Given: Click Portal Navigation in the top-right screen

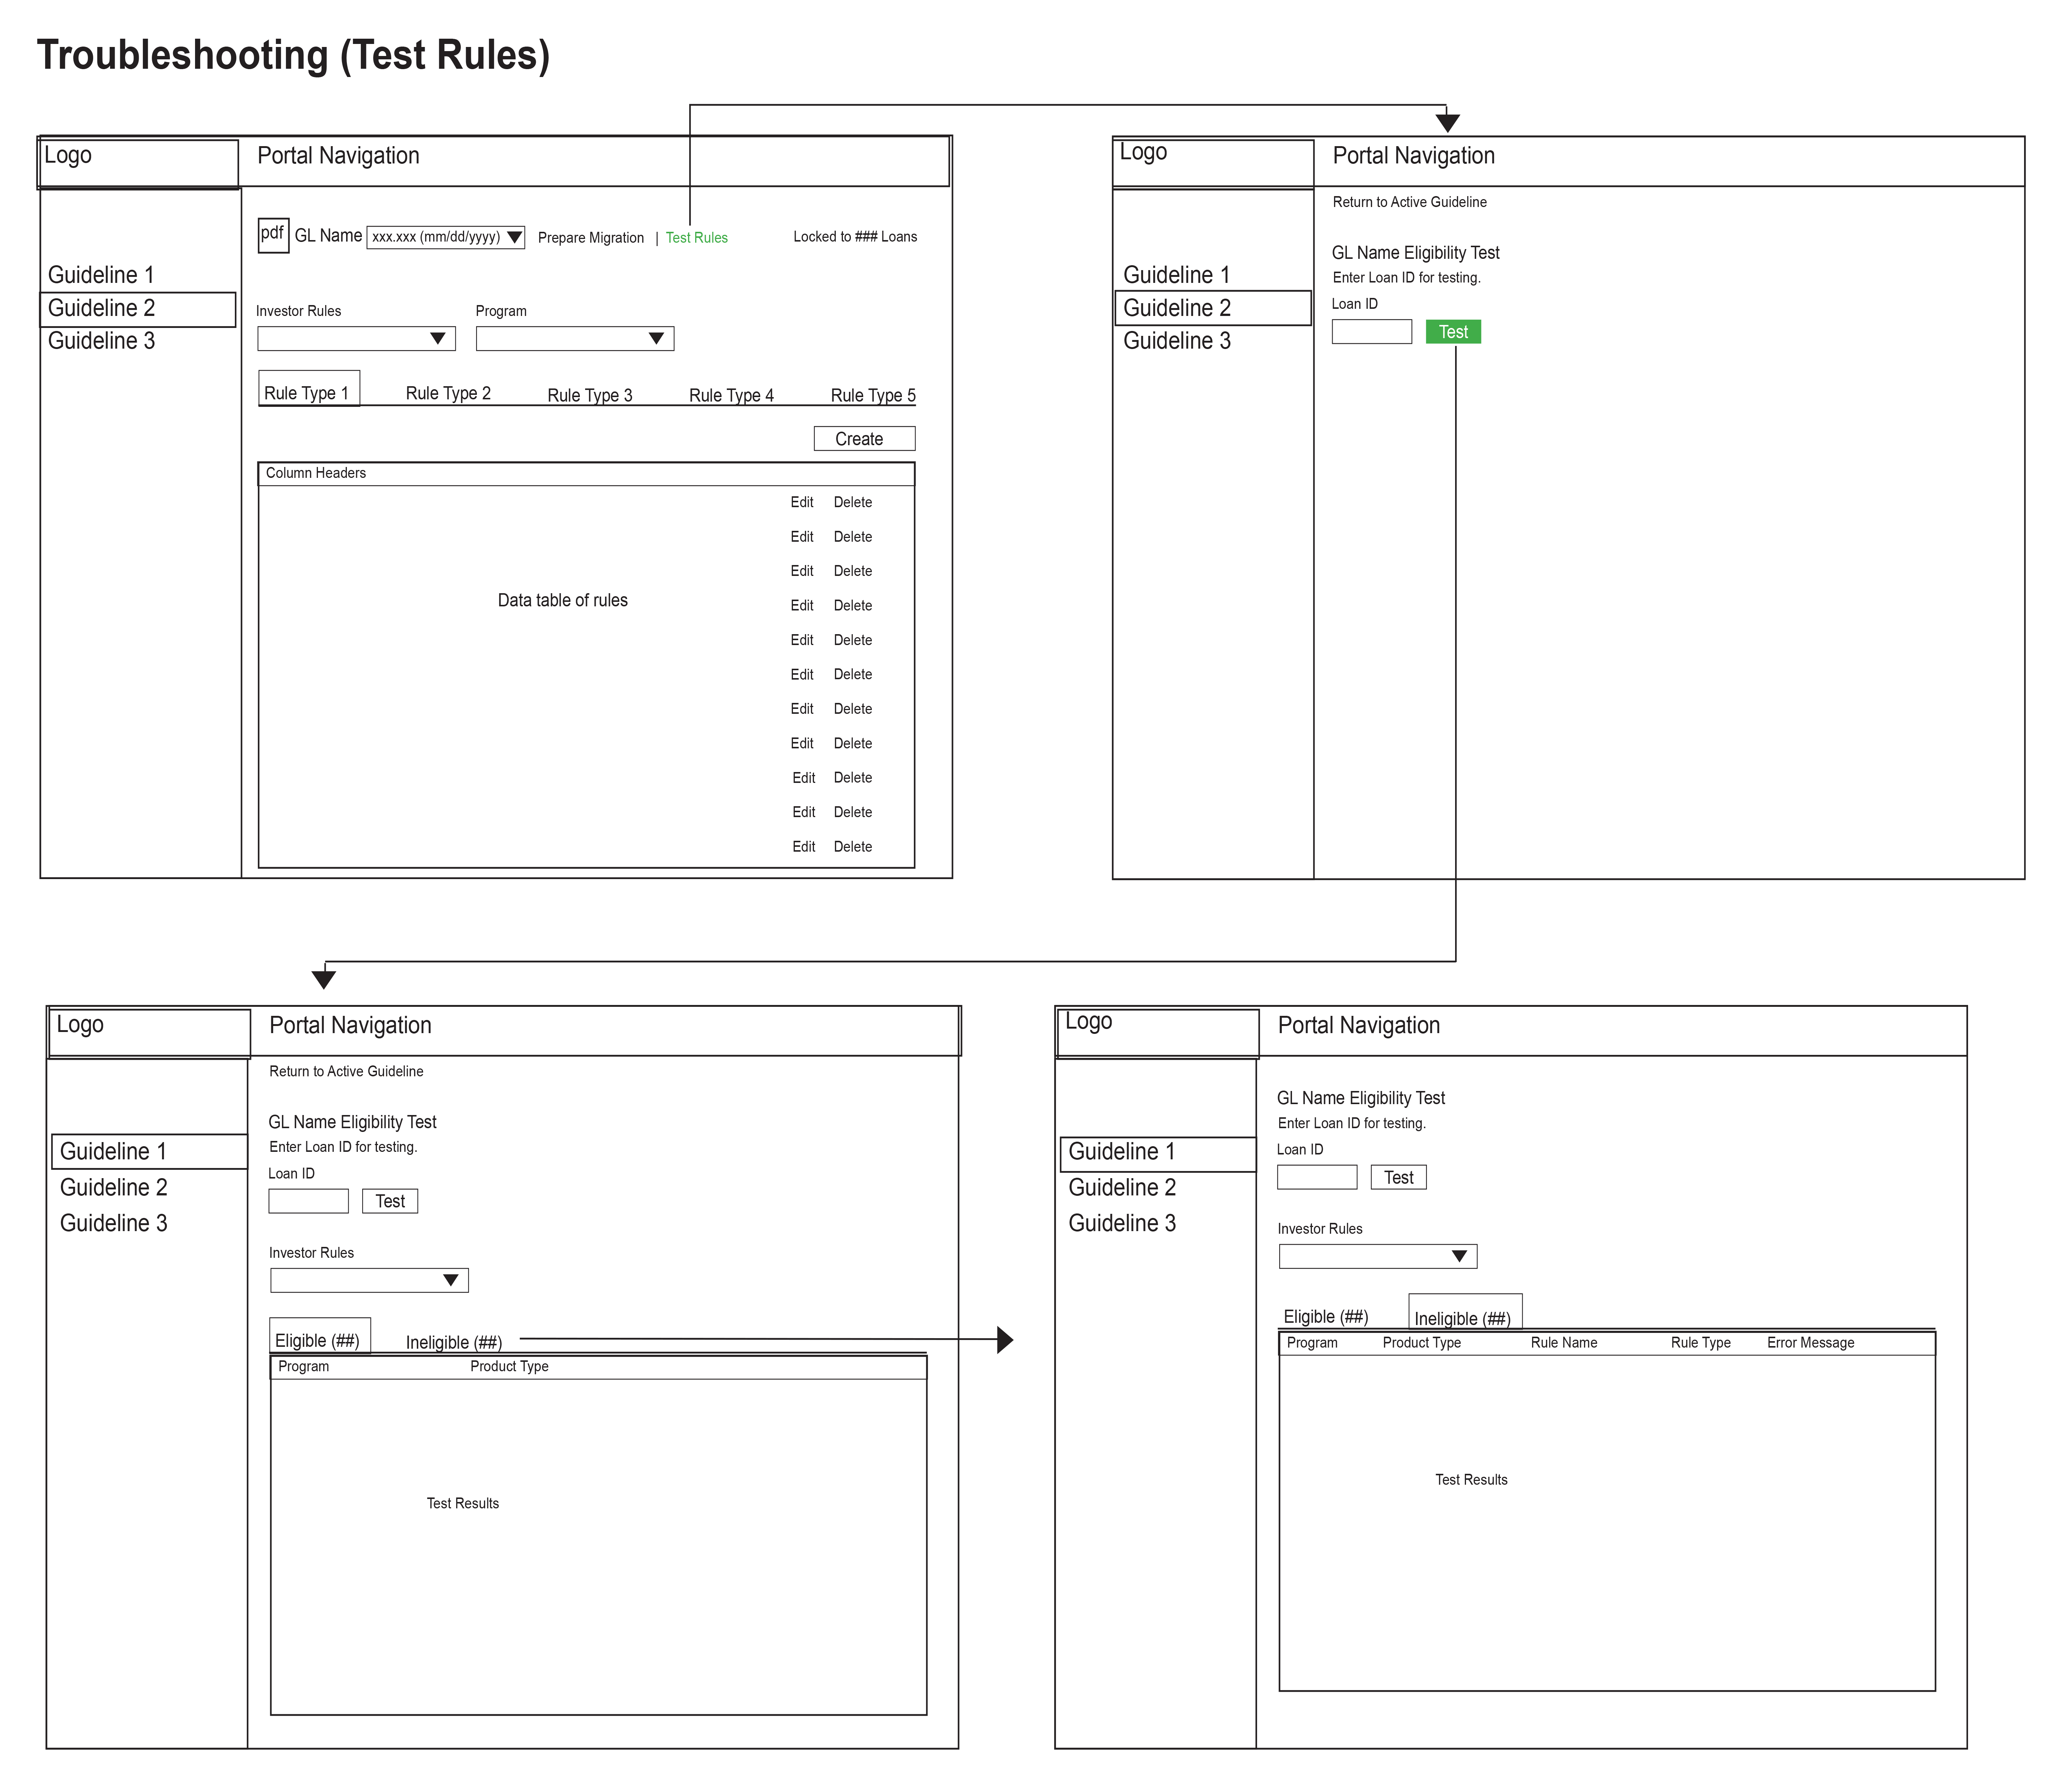Looking at the screenshot, I should coord(1414,156).
